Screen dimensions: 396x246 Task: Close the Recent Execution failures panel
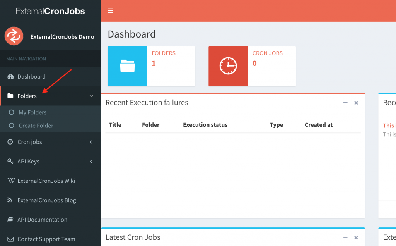(356, 103)
